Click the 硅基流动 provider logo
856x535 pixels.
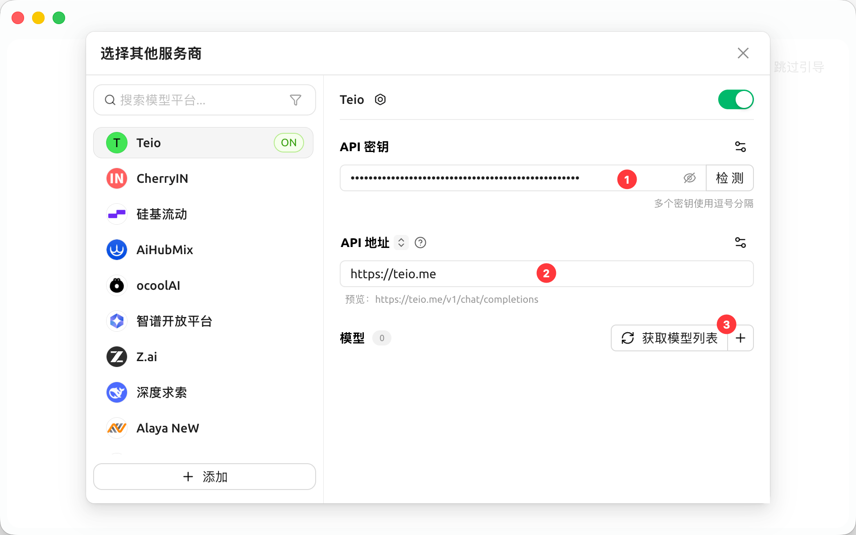click(x=117, y=214)
